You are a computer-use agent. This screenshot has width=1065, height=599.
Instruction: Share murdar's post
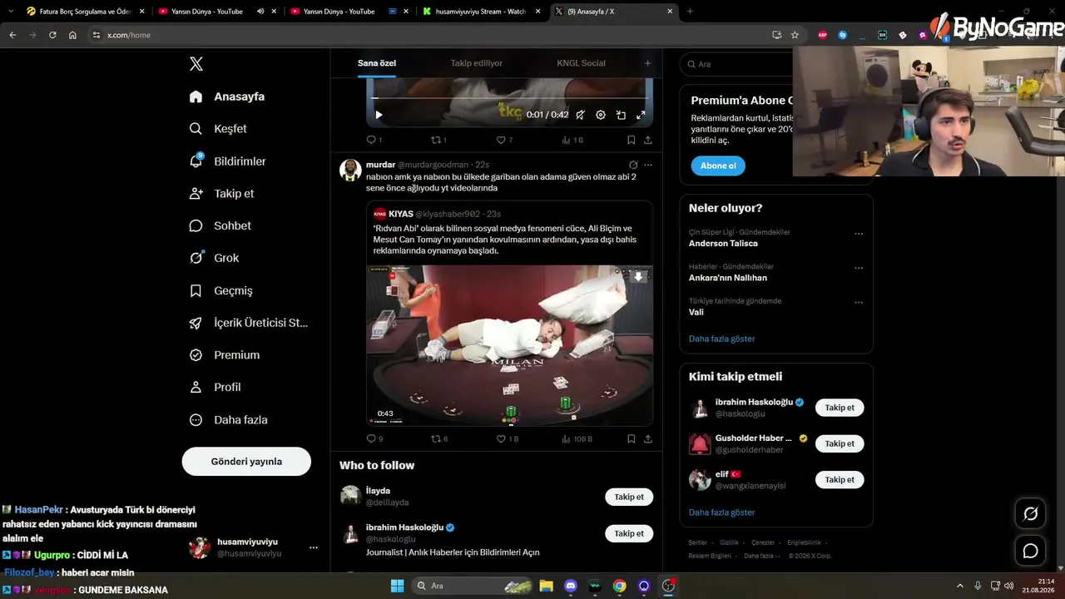[x=648, y=438]
